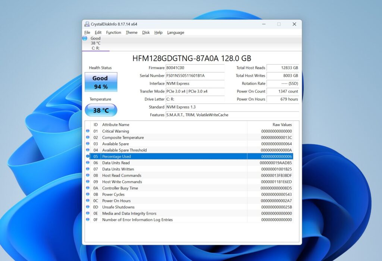Click the Good 94% health status button

[100, 82]
